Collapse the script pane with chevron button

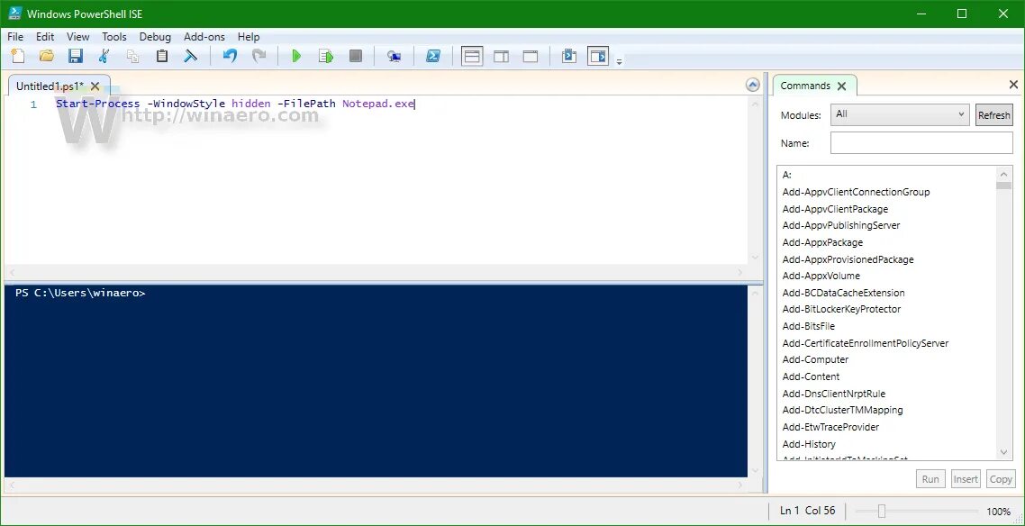click(752, 85)
